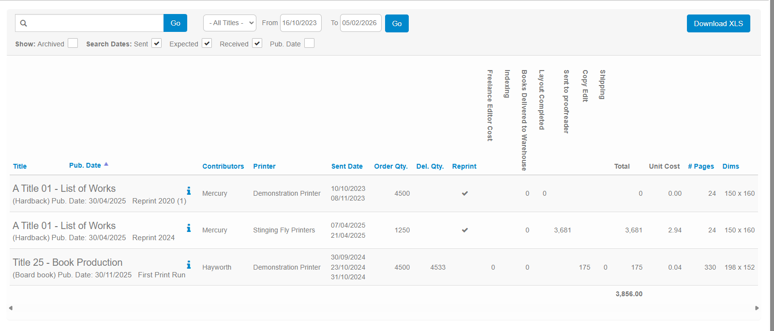Sort table by Printer column
This screenshot has width=774, height=331.
click(264, 166)
